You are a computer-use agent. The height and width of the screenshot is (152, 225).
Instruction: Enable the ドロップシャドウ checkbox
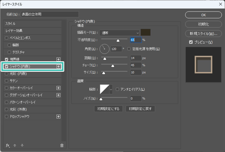(x=6, y=117)
